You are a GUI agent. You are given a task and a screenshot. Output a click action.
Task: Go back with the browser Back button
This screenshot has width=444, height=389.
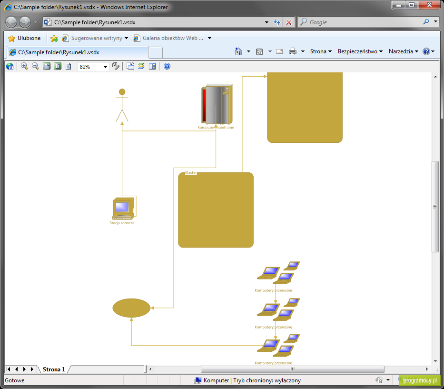pos(11,22)
